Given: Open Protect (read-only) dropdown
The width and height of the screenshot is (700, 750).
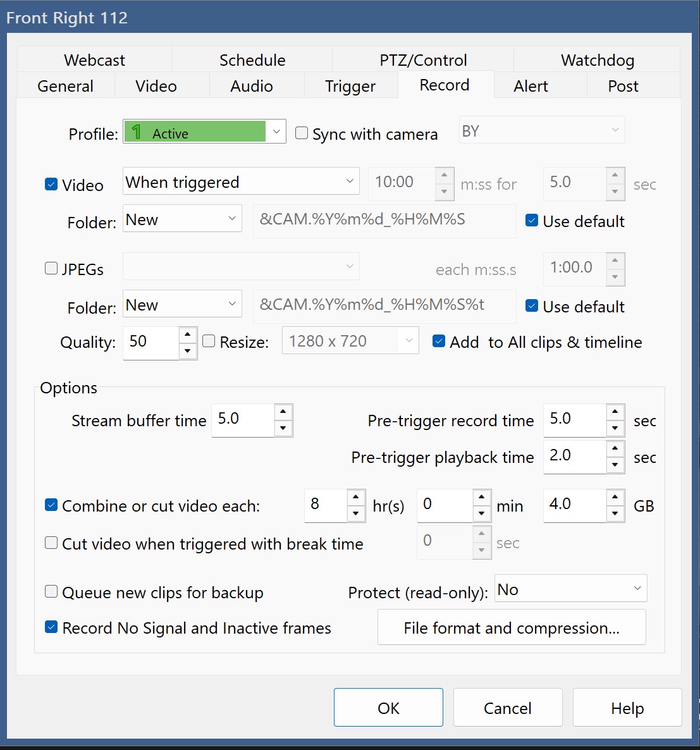Looking at the screenshot, I should pos(570,588).
